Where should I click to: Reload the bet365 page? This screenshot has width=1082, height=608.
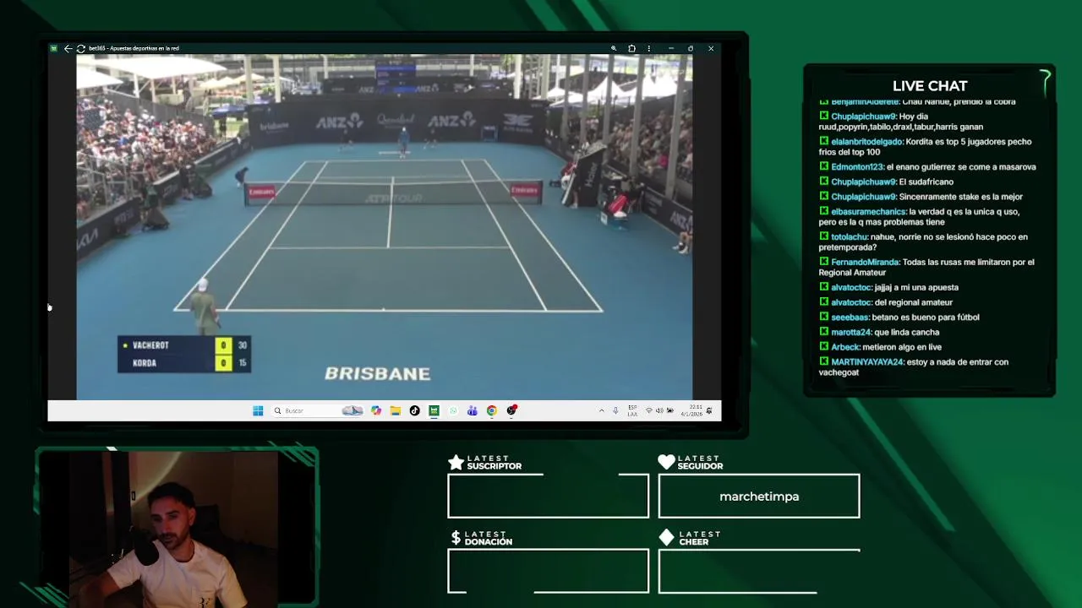coord(80,48)
